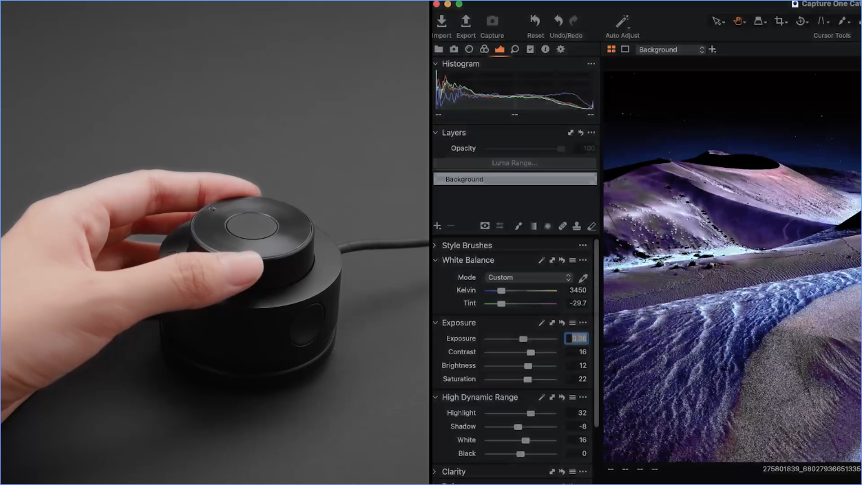The width and height of the screenshot is (862, 485).
Task: Switch to multi-image grid view
Action: click(x=611, y=50)
